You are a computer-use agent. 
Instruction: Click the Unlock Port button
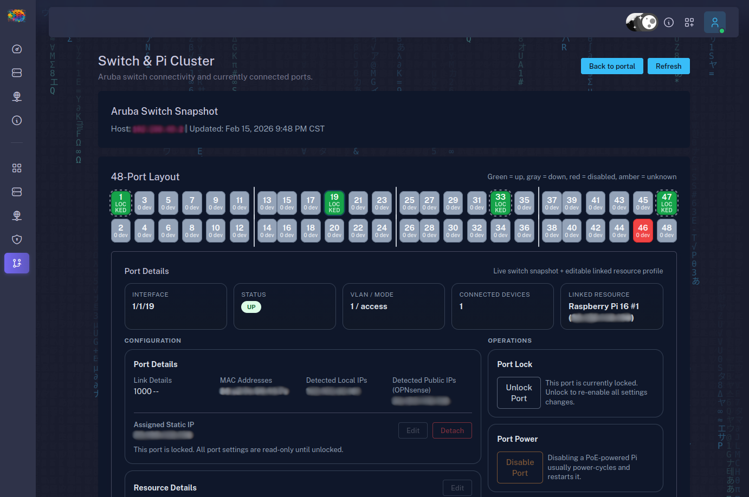519,393
